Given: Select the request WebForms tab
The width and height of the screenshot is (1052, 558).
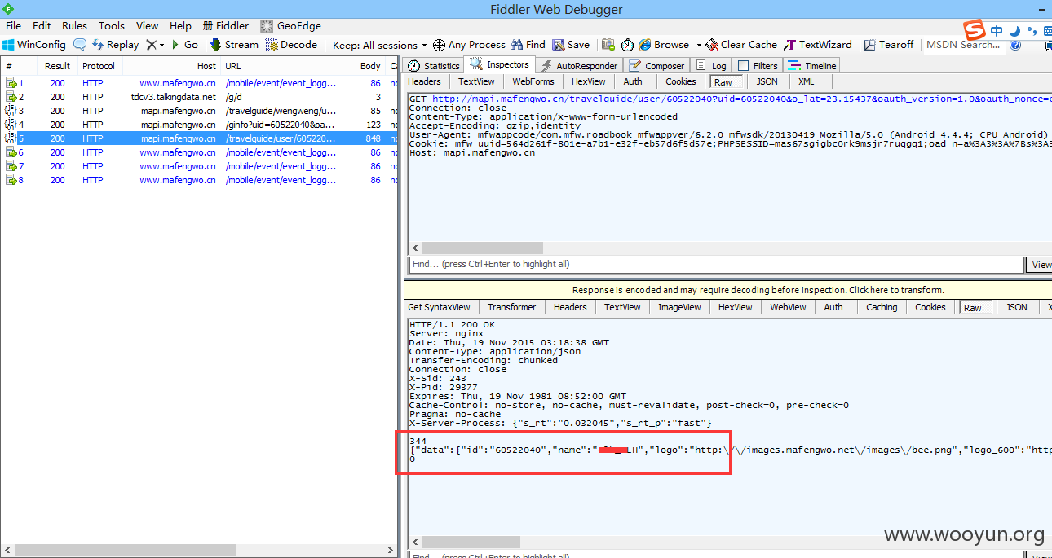Looking at the screenshot, I should click(x=533, y=81).
